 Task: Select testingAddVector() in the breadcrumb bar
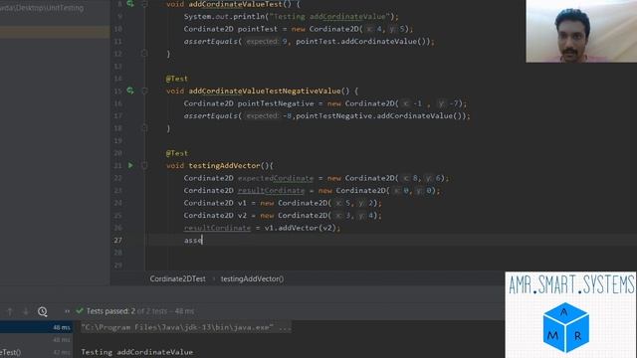pos(252,278)
